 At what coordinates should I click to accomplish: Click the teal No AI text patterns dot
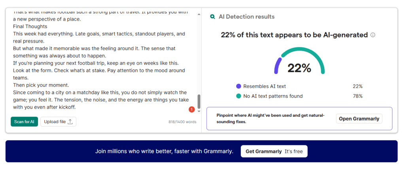[x=238, y=96]
